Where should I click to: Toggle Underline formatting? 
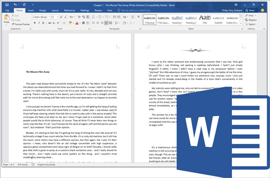[x=43, y=23]
